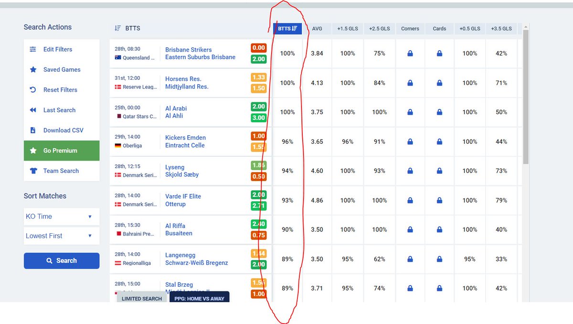This screenshot has width=573, height=324.
Task: Click the Cards lock icon for Langenegg
Action: (439, 259)
